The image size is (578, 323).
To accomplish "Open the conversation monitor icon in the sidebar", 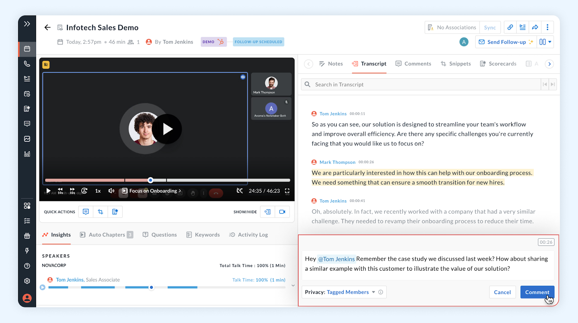I will [x=27, y=124].
